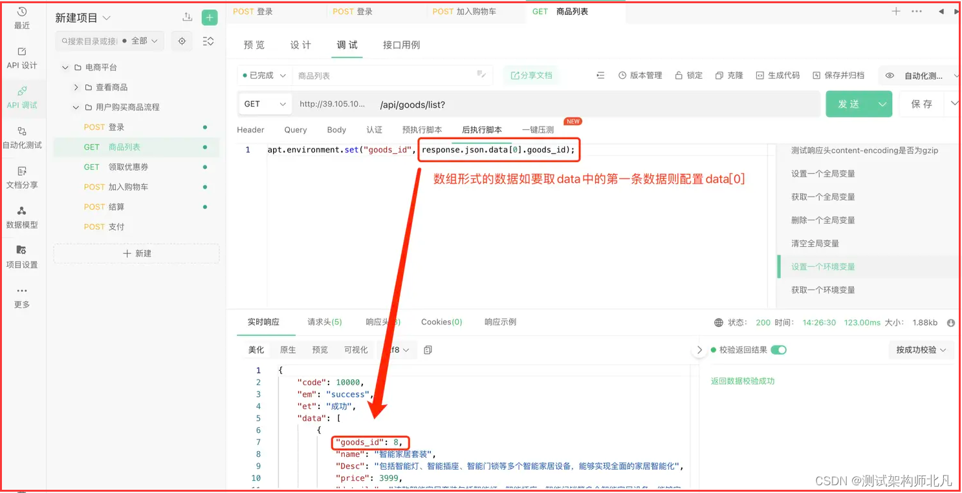Open 自动化测试 from the sidebar

pos(22,138)
